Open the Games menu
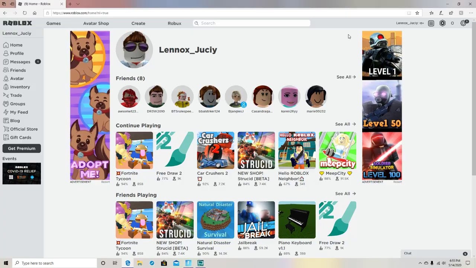Viewport: 476px width, 268px height. click(54, 23)
